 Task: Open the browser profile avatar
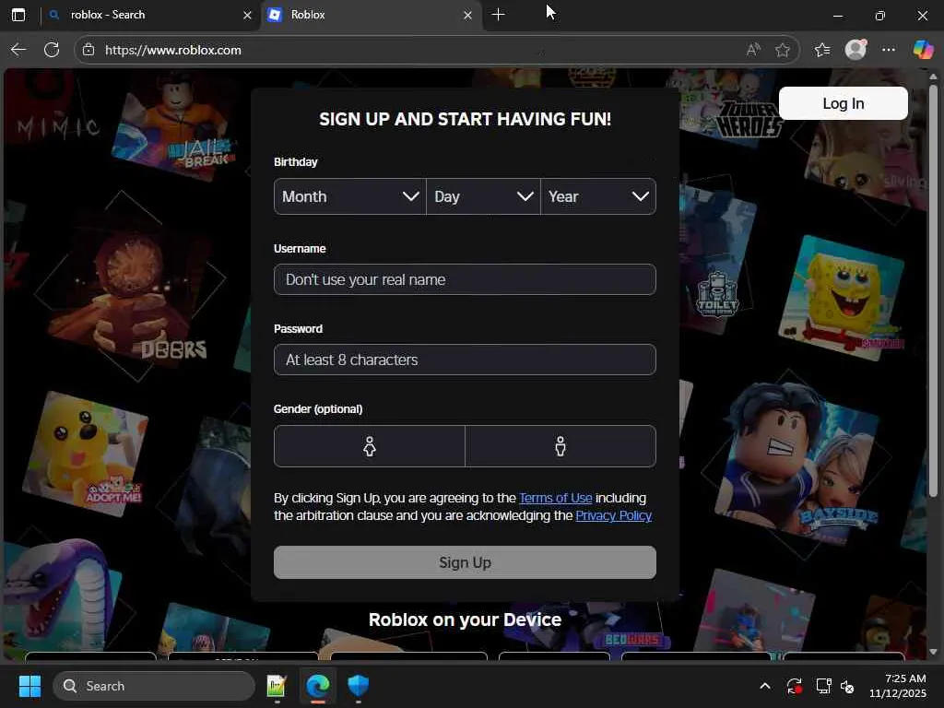855,50
